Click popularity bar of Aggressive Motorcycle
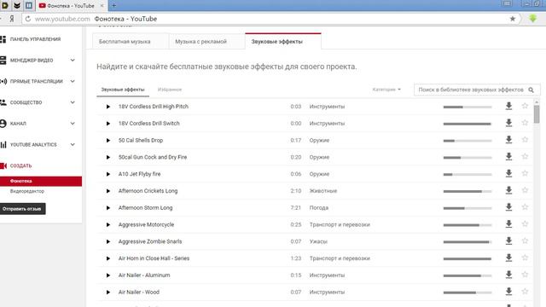 point(468,225)
